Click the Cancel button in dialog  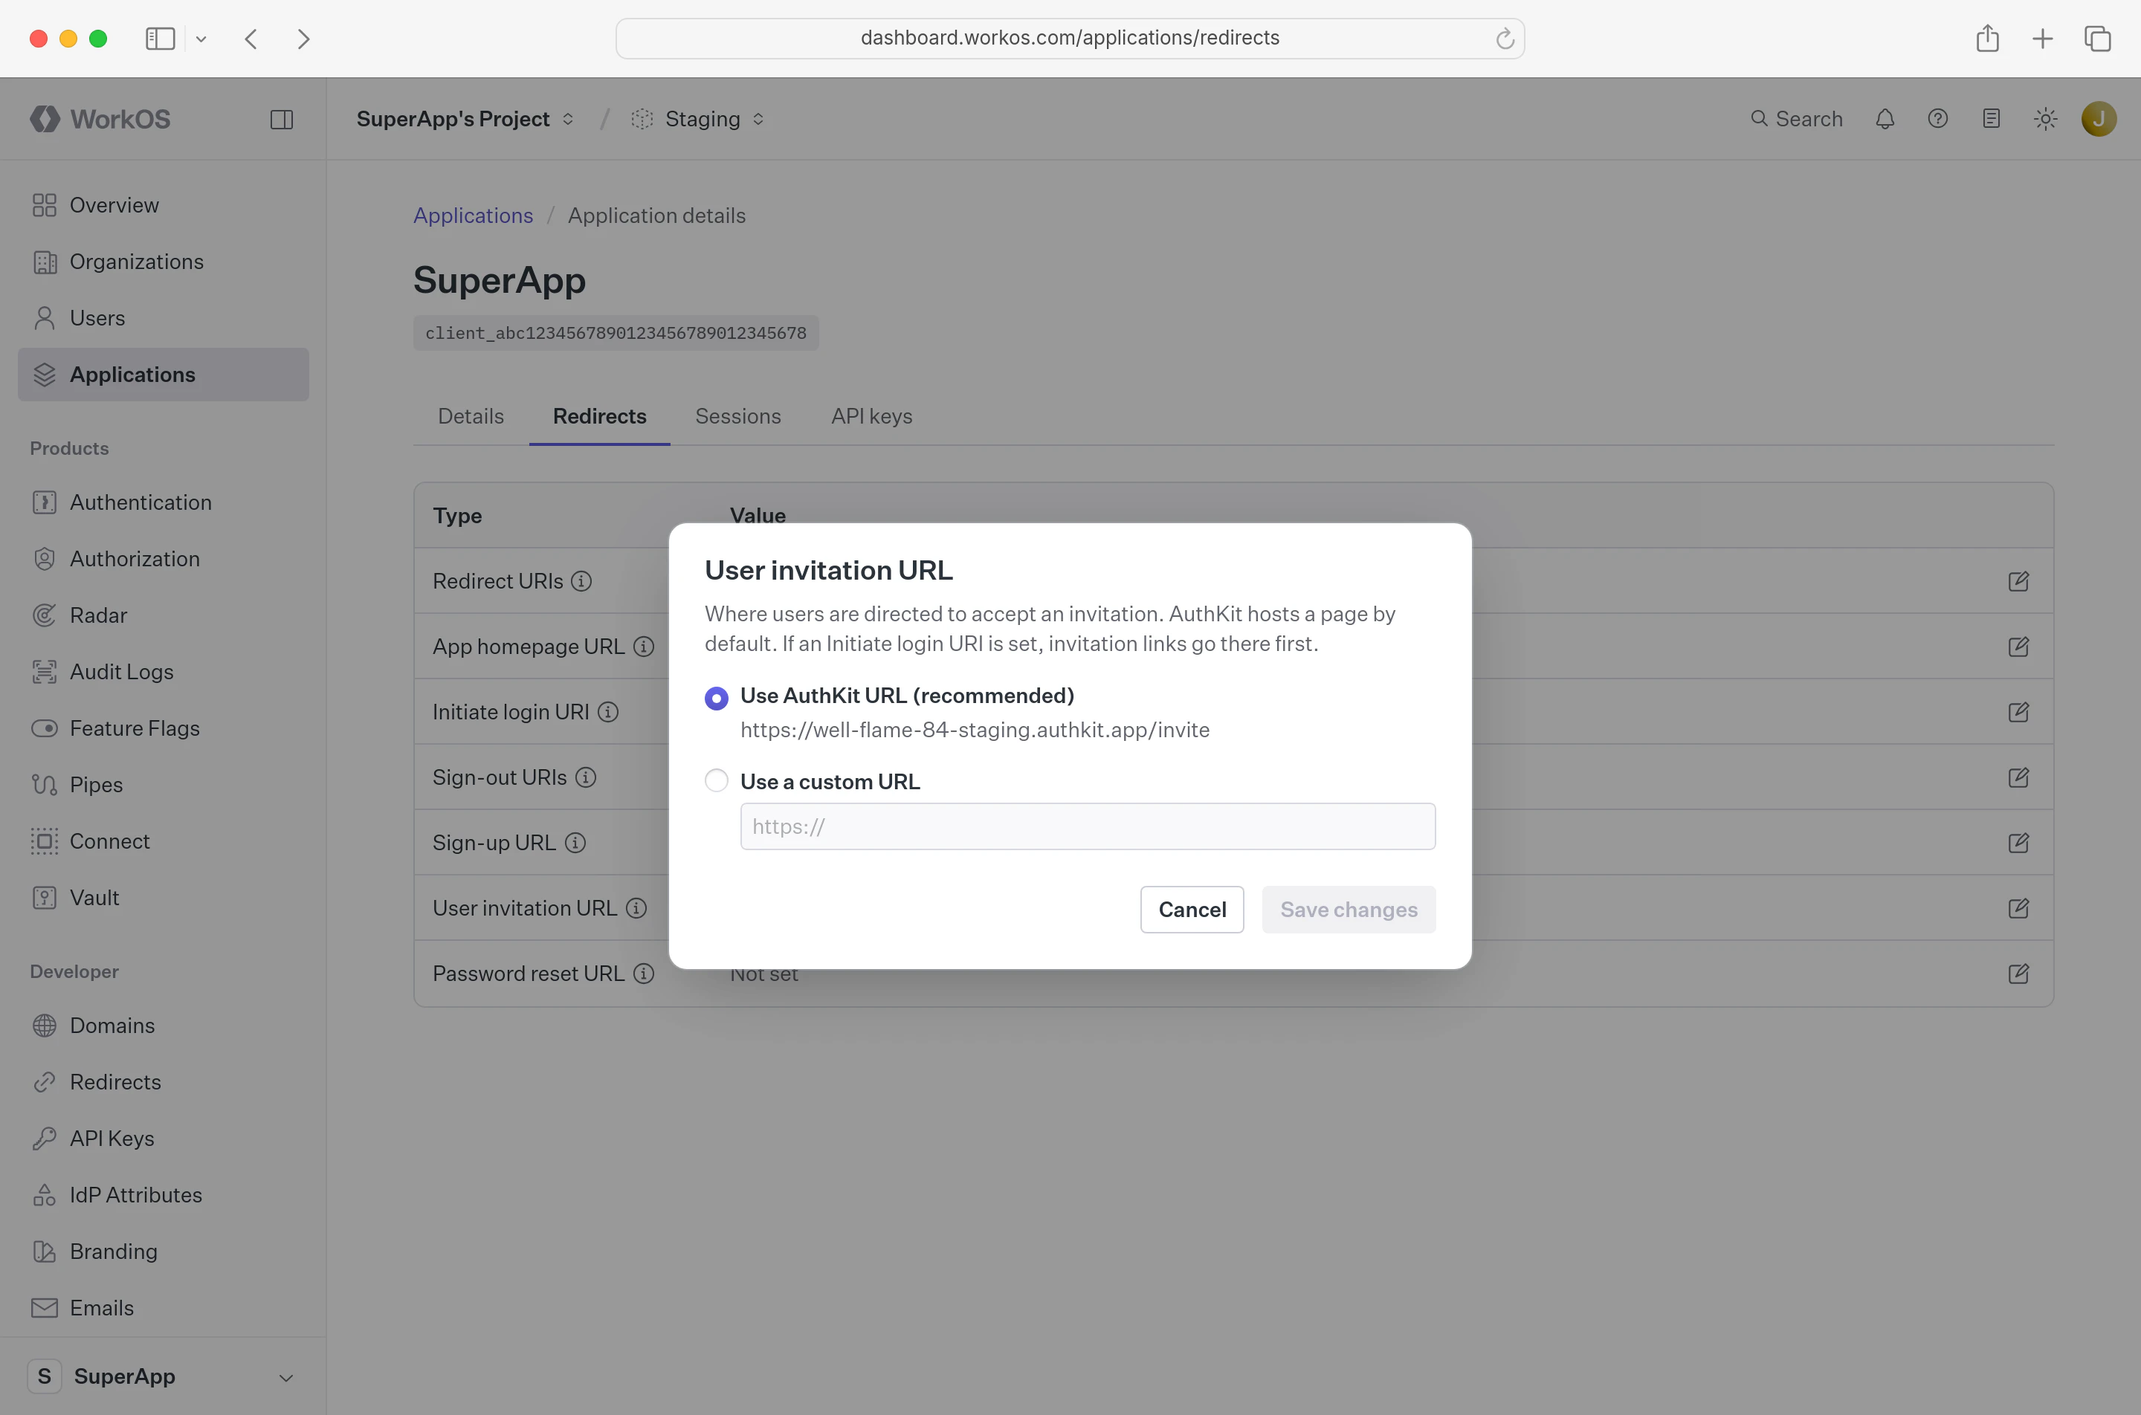click(1192, 910)
